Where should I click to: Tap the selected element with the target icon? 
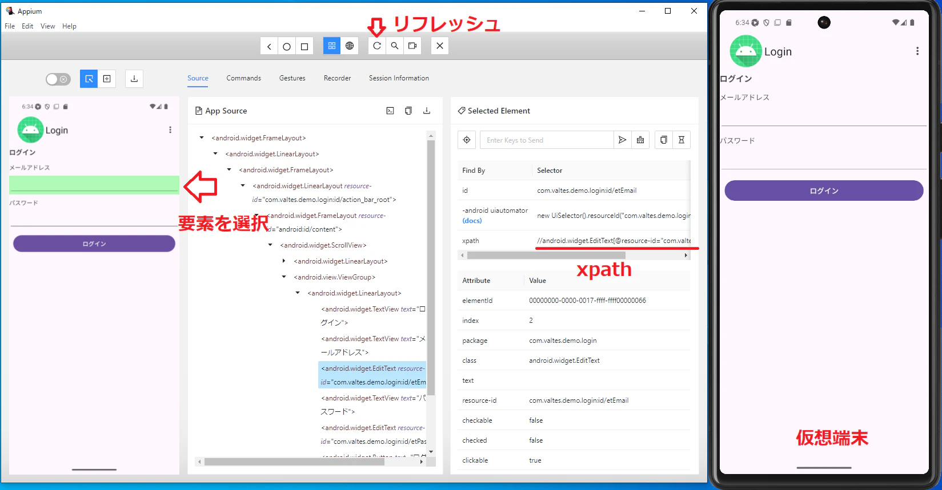coord(467,140)
